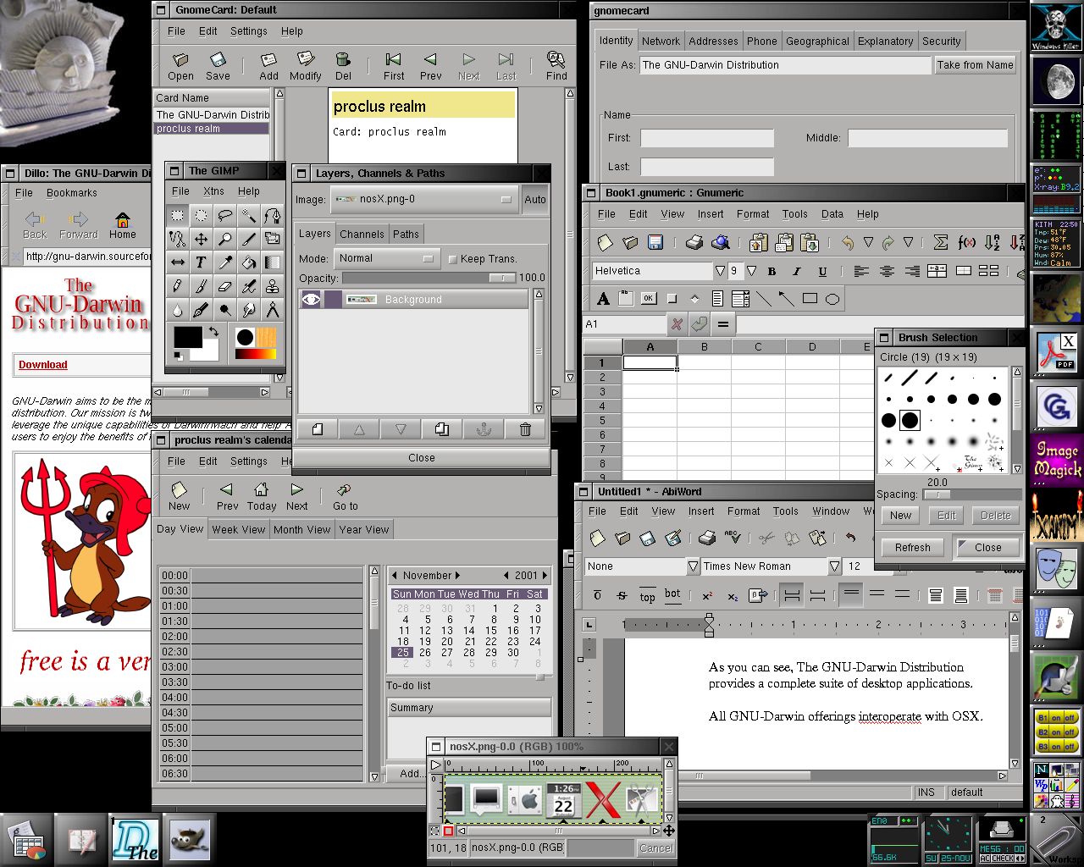The height and width of the screenshot is (867, 1084).
Task: Toggle the Auto button in Layers dialog
Action: pyautogui.click(x=535, y=200)
